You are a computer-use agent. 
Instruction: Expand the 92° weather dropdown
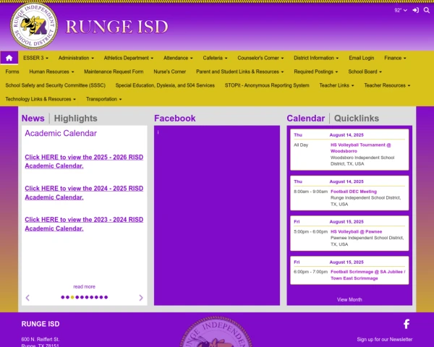pyautogui.click(x=401, y=11)
